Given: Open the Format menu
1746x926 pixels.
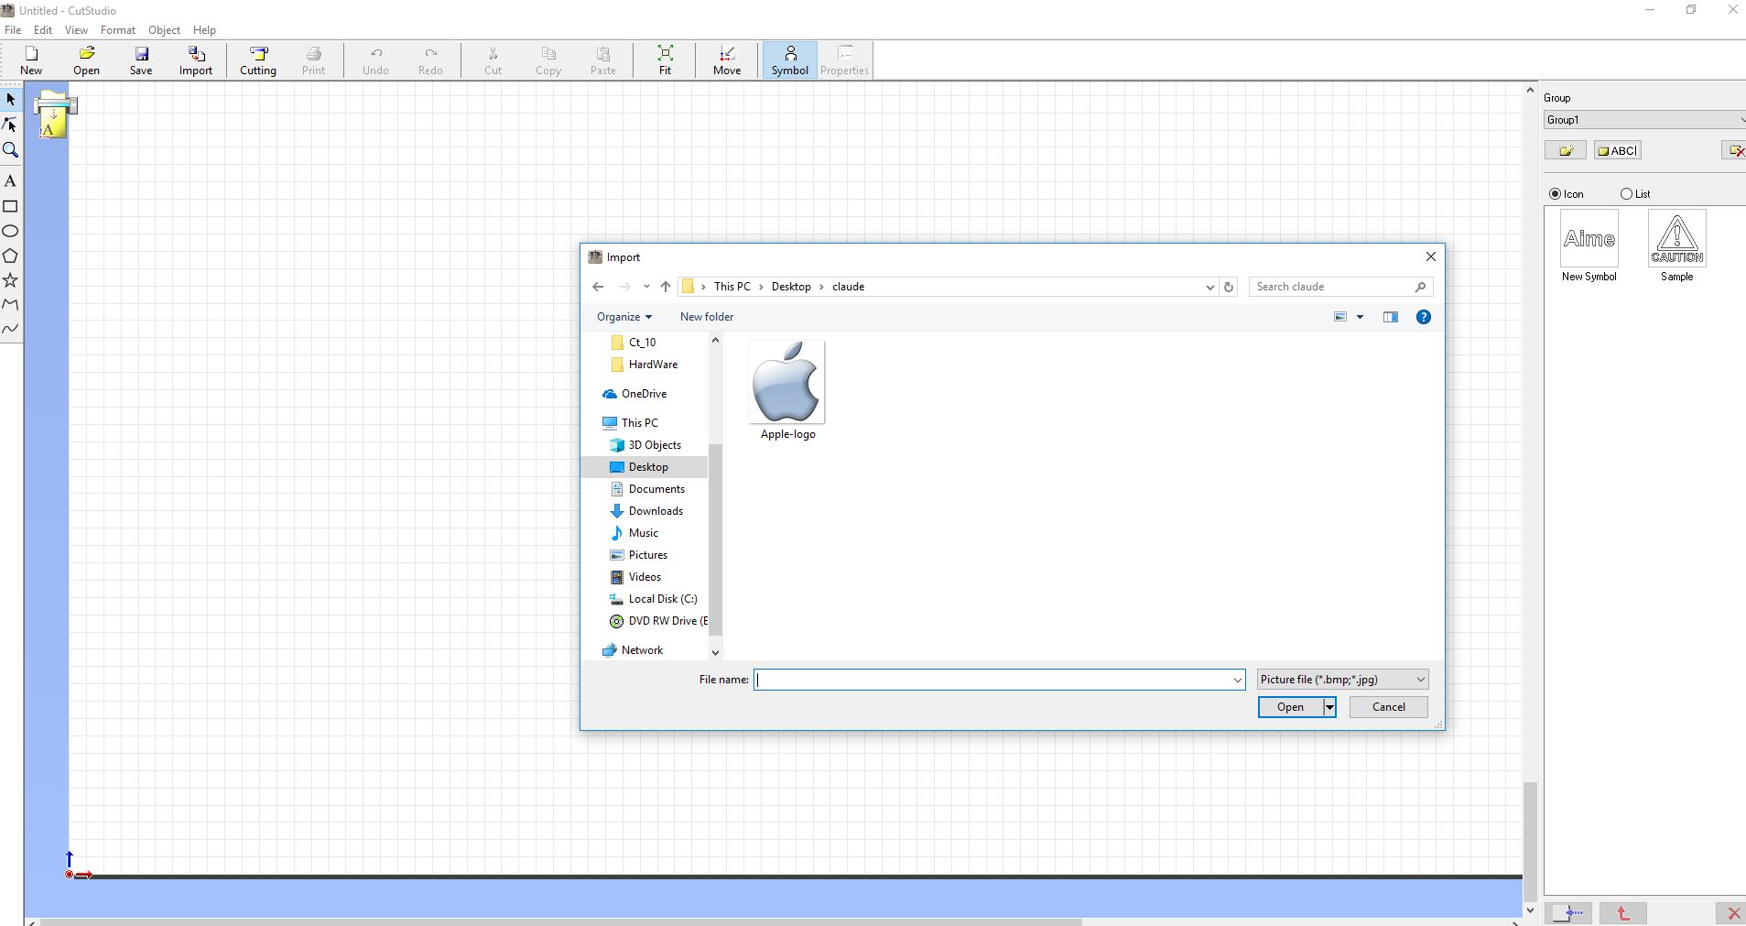Looking at the screenshot, I should 118,30.
